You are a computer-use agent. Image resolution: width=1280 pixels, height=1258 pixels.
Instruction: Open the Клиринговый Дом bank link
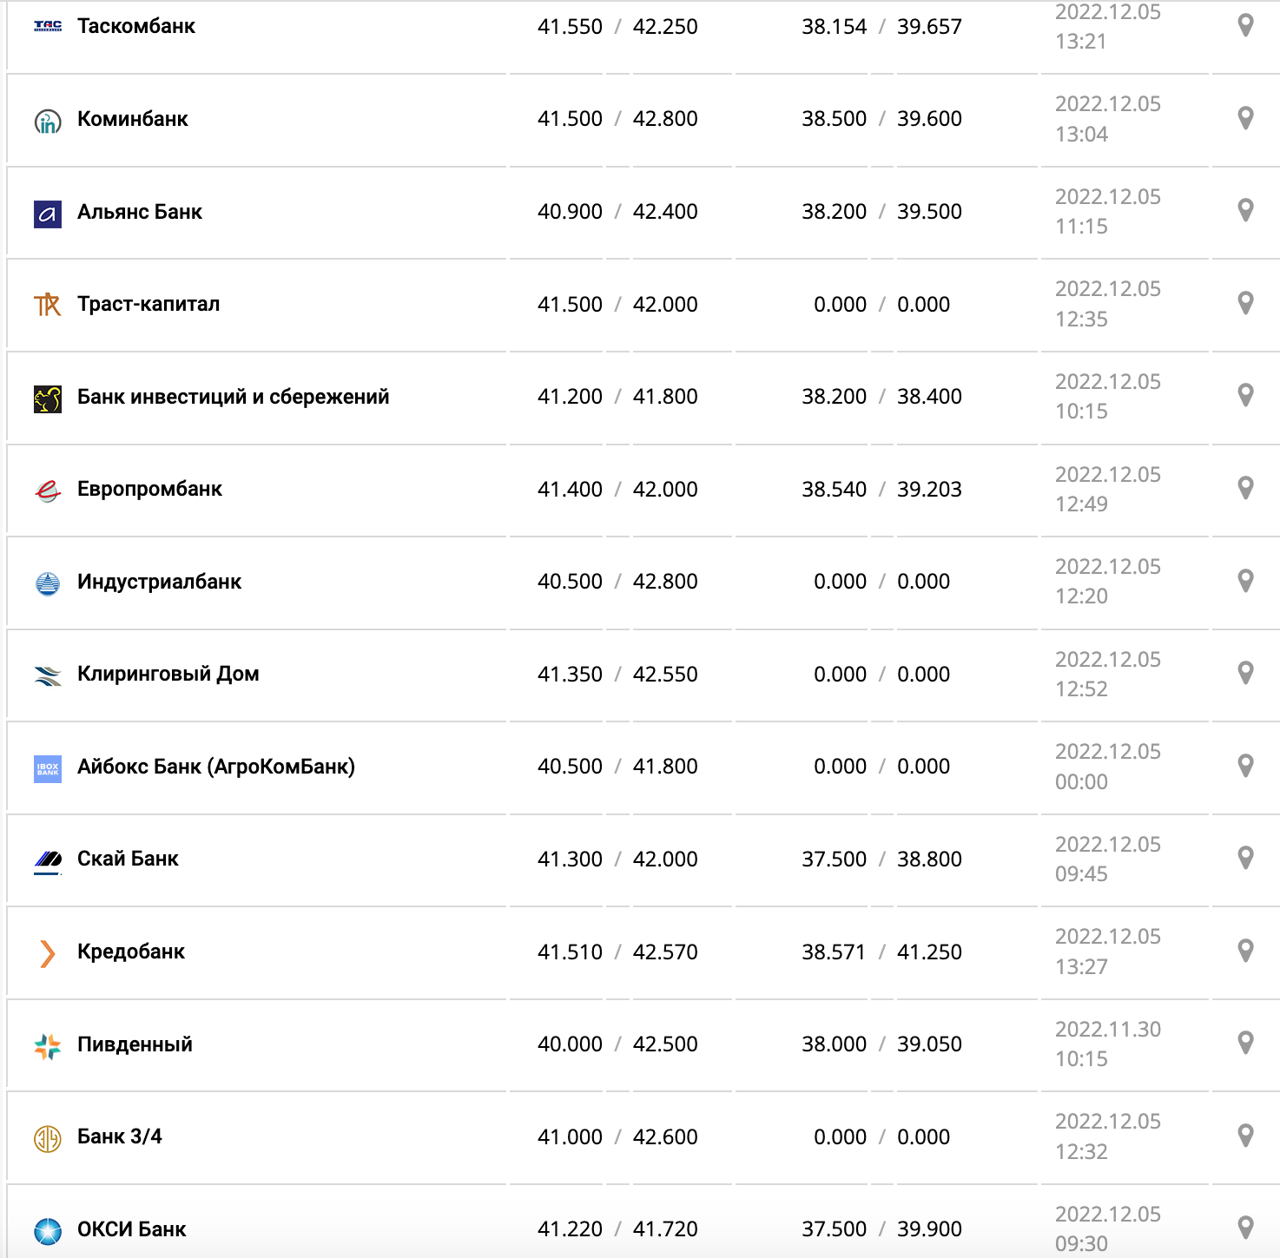point(168,674)
